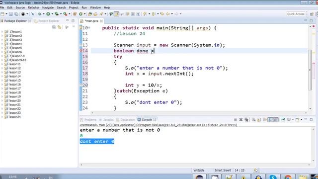The width and height of the screenshot is (318, 179).
Task: Select the 8)lesson9-10 project
Action: [x=18, y=60]
